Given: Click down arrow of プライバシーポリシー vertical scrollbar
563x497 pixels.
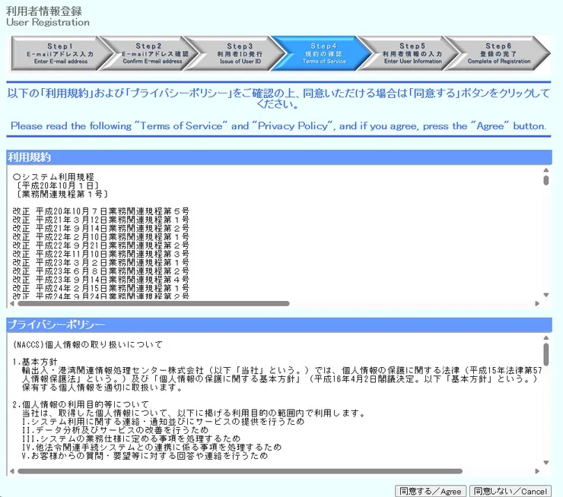Looking at the screenshot, I should pyautogui.click(x=546, y=463).
